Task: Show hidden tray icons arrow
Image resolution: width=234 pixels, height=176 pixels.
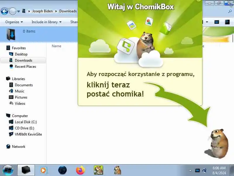Action: tap(190, 170)
